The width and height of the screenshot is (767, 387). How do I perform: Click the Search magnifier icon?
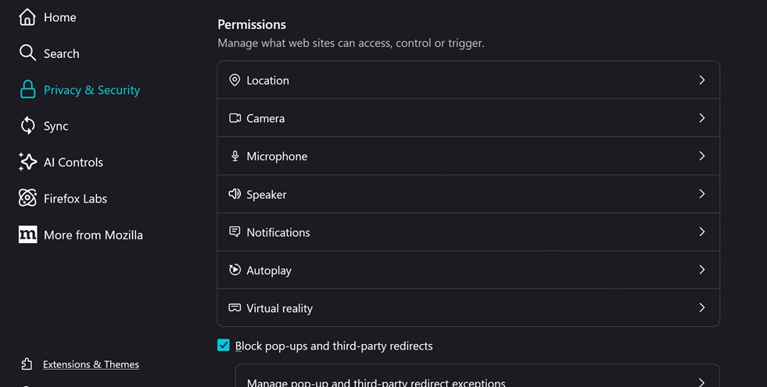(27, 53)
